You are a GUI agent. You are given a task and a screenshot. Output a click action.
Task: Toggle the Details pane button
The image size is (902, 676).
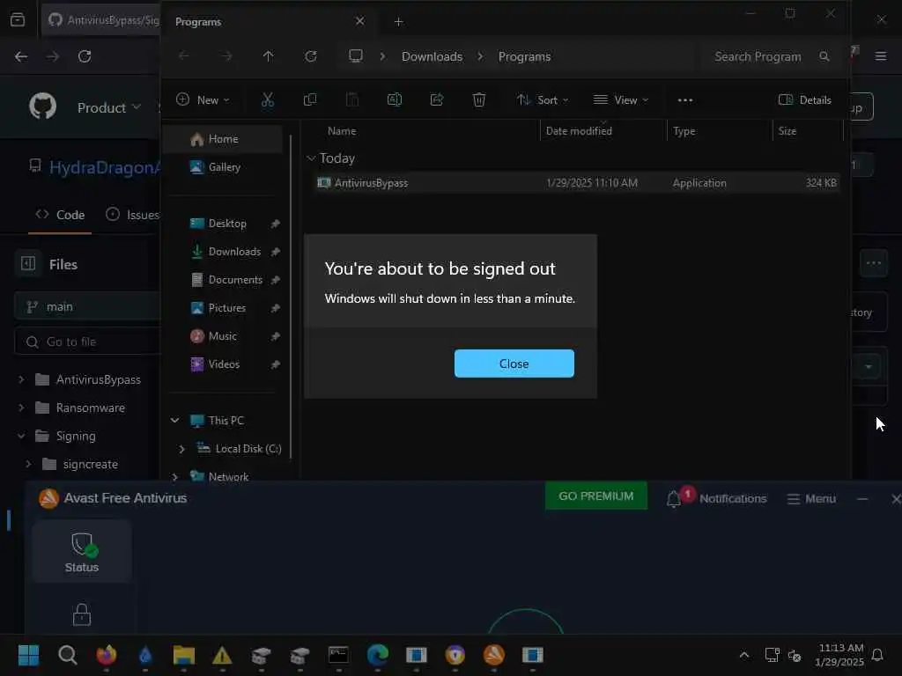[805, 100]
